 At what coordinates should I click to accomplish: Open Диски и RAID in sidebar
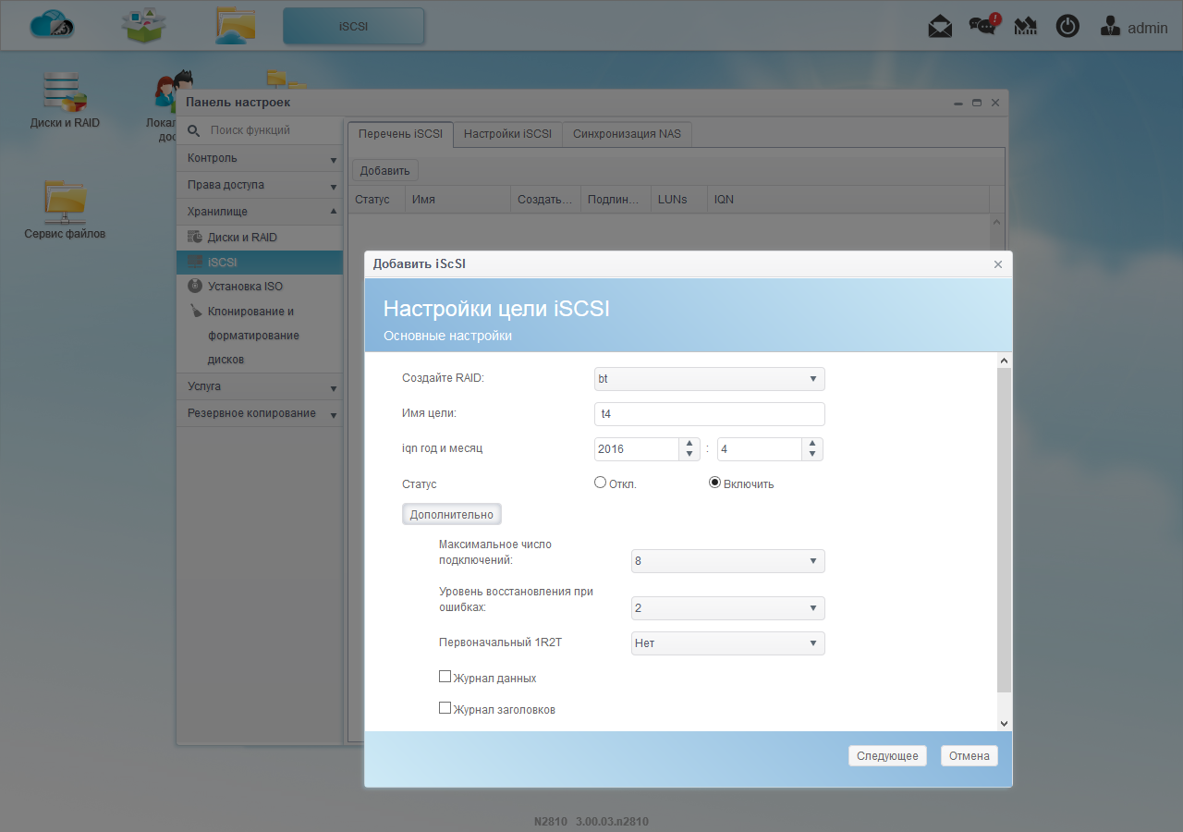click(260, 238)
